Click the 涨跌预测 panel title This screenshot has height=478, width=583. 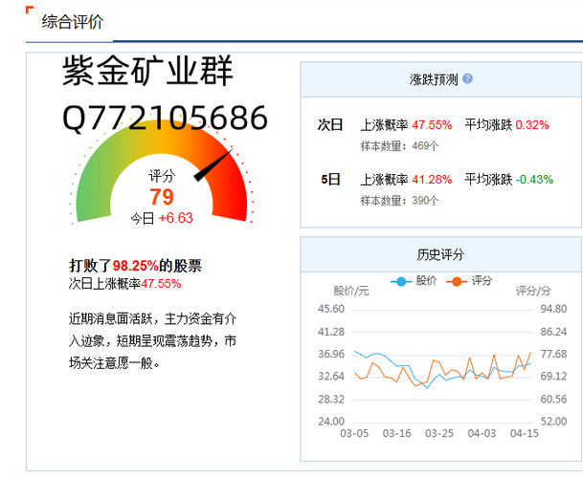coord(434,79)
